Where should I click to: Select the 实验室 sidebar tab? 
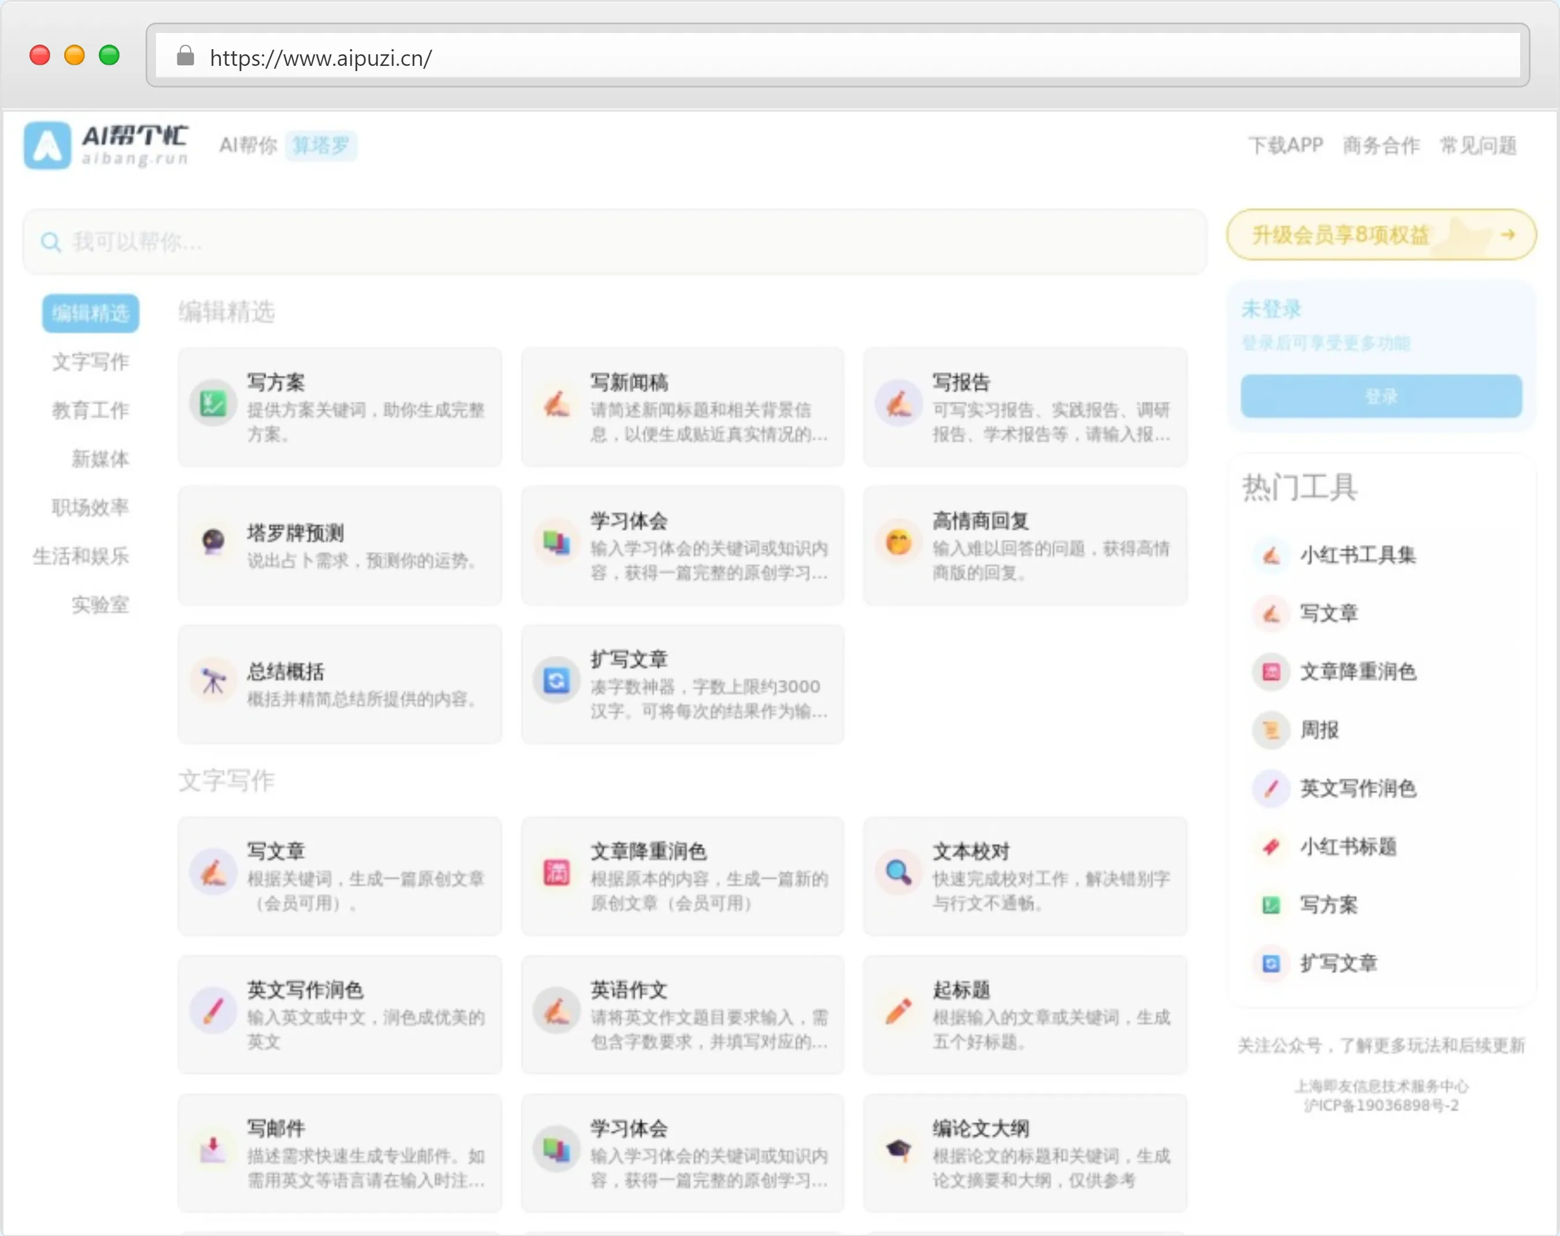point(100,604)
